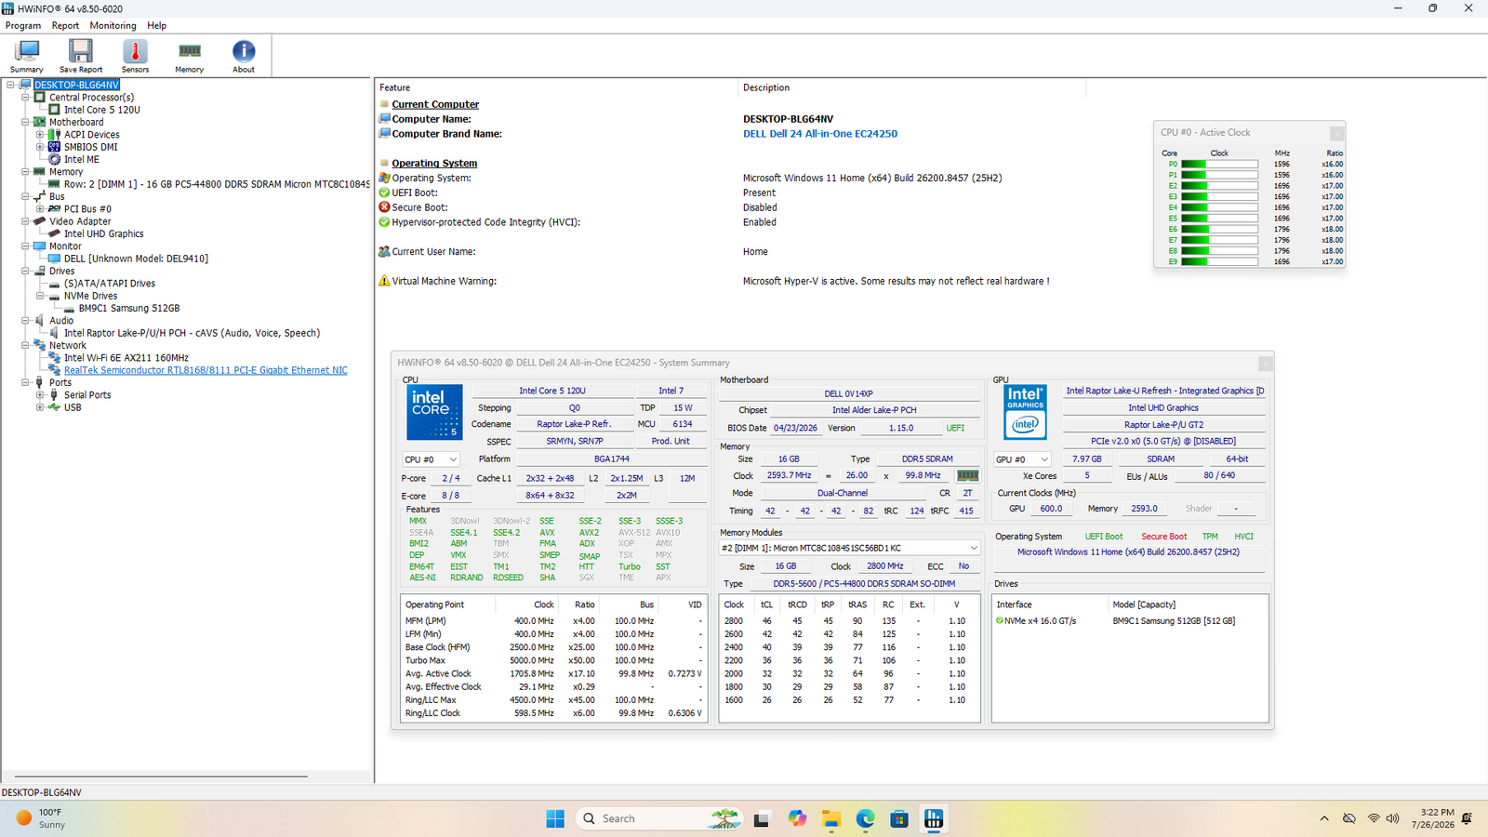The width and height of the screenshot is (1488, 837).
Task: Click the Windows Start button
Action: [x=555, y=818]
